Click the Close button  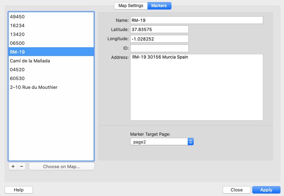coord(236,190)
